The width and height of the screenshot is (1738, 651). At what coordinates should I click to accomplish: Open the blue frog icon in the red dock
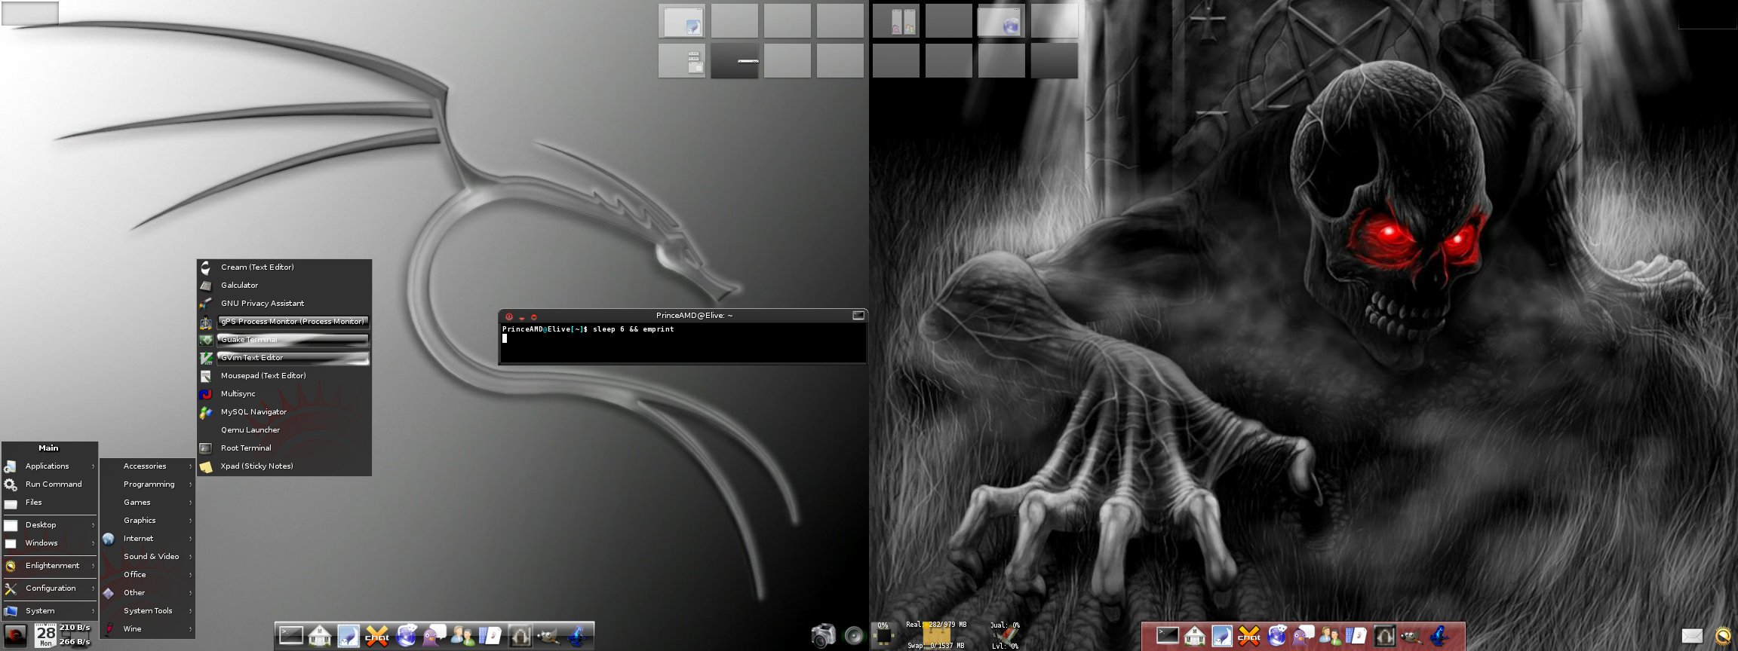(x=1439, y=636)
